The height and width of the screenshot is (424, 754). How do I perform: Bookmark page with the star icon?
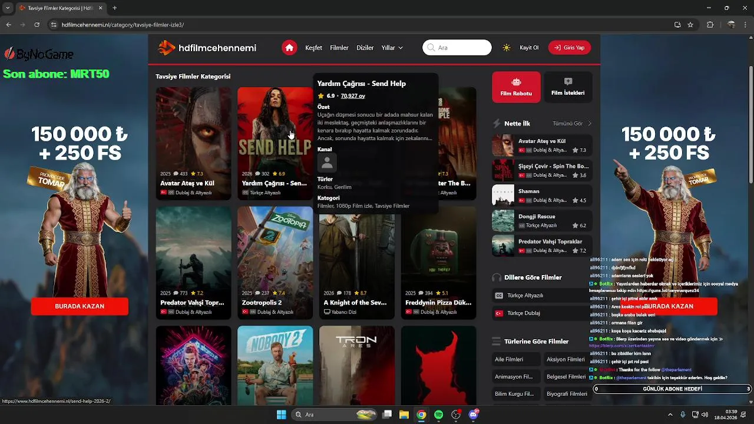tap(690, 25)
